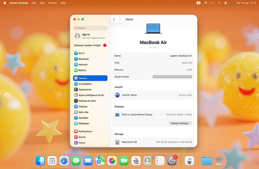This screenshot has width=259, height=169.
Task: Open Menu Bar settings
Action: point(90,112)
